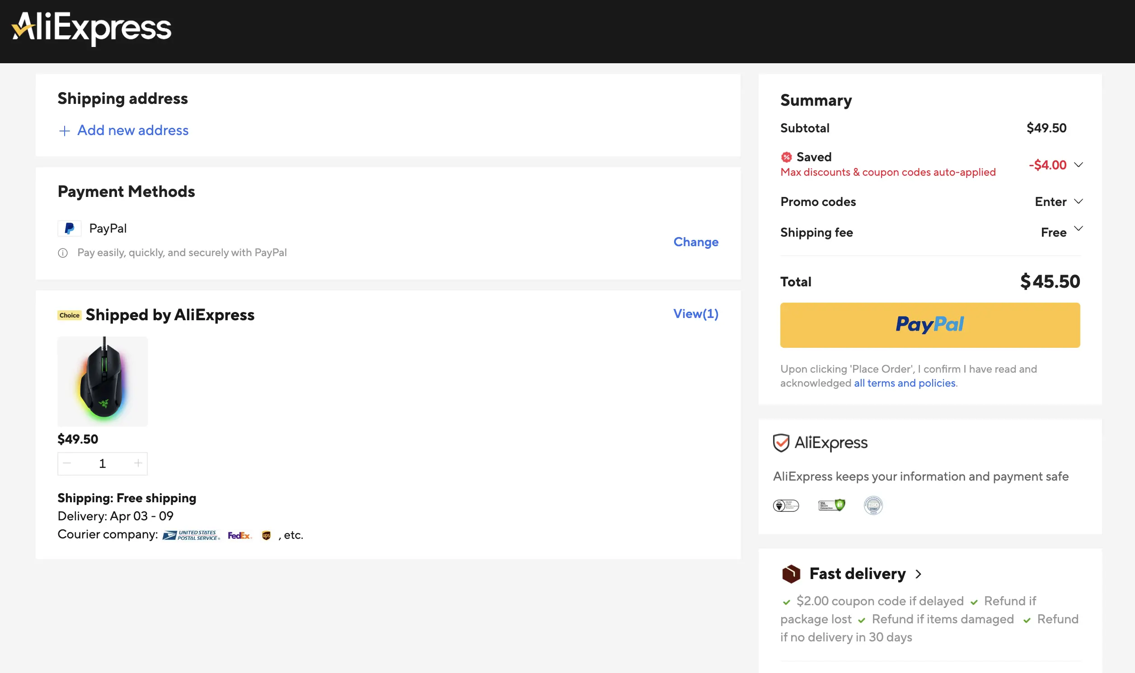
Task: Click the Fast delivery package icon
Action: tap(791, 574)
